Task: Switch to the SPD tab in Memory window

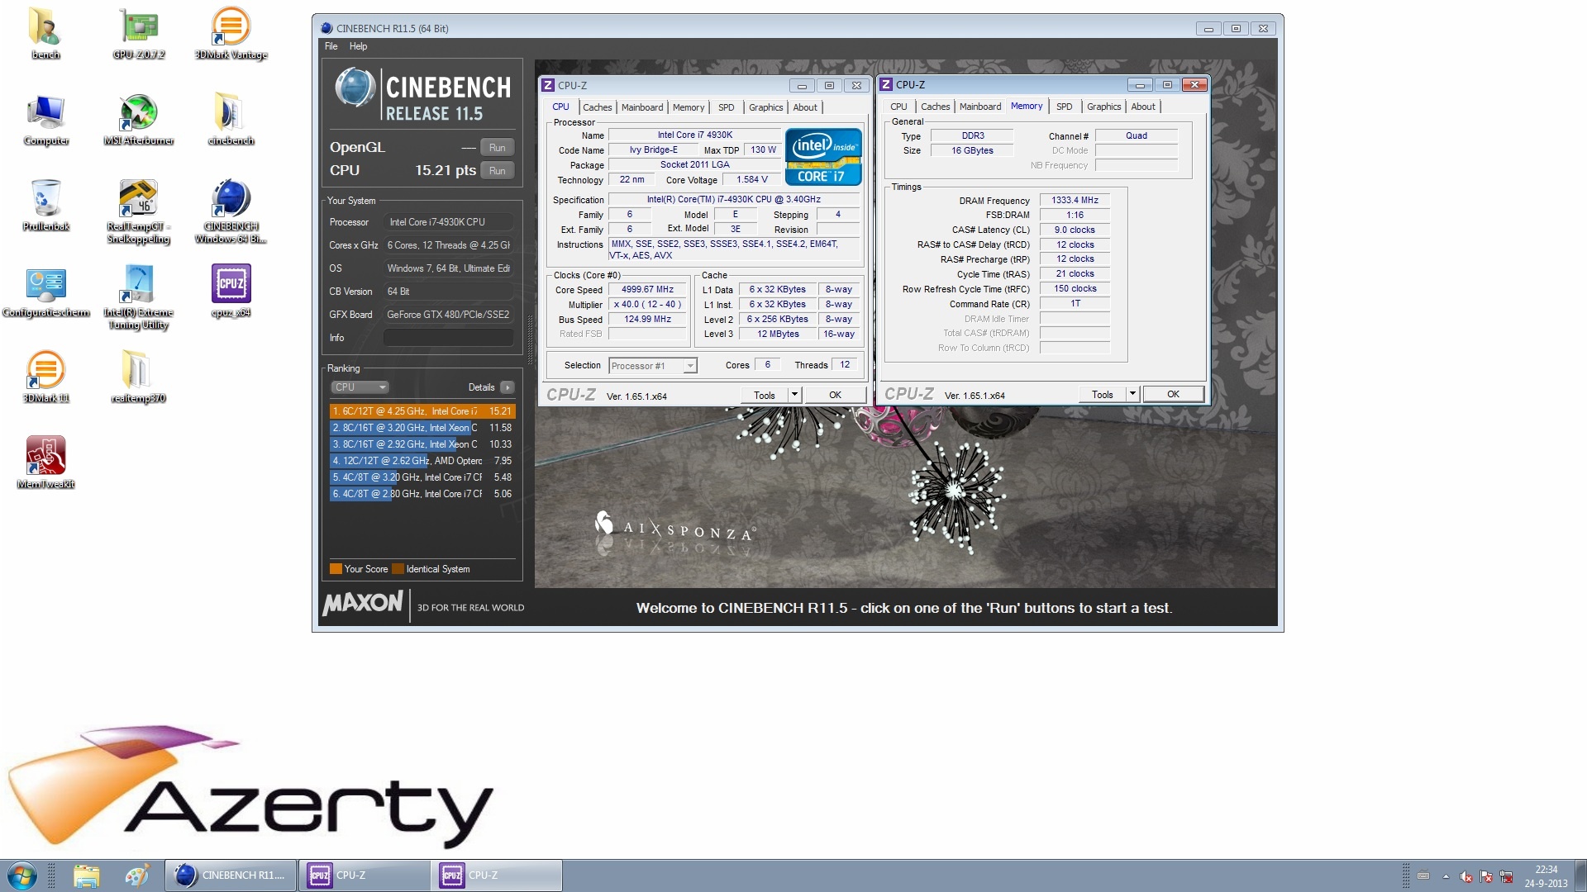Action: (x=1064, y=107)
